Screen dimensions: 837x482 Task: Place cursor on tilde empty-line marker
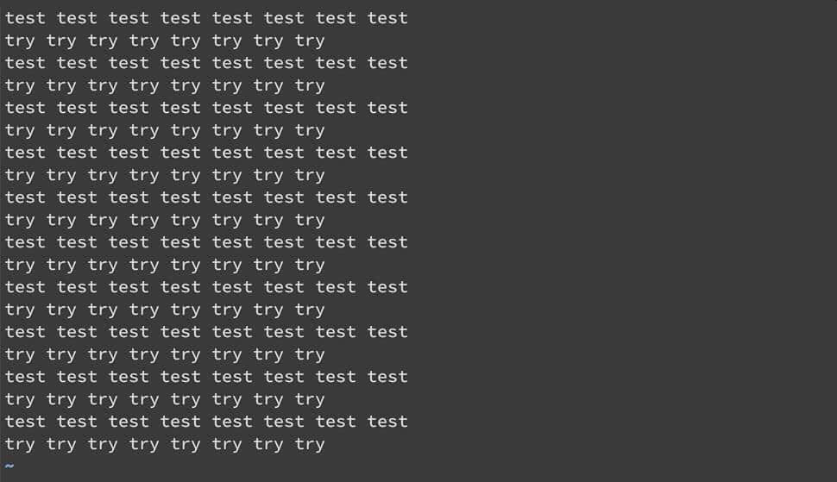click(9, 466)
